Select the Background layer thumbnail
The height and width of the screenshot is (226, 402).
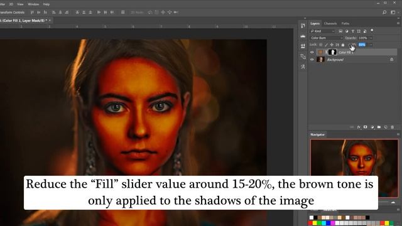point(320,60)
